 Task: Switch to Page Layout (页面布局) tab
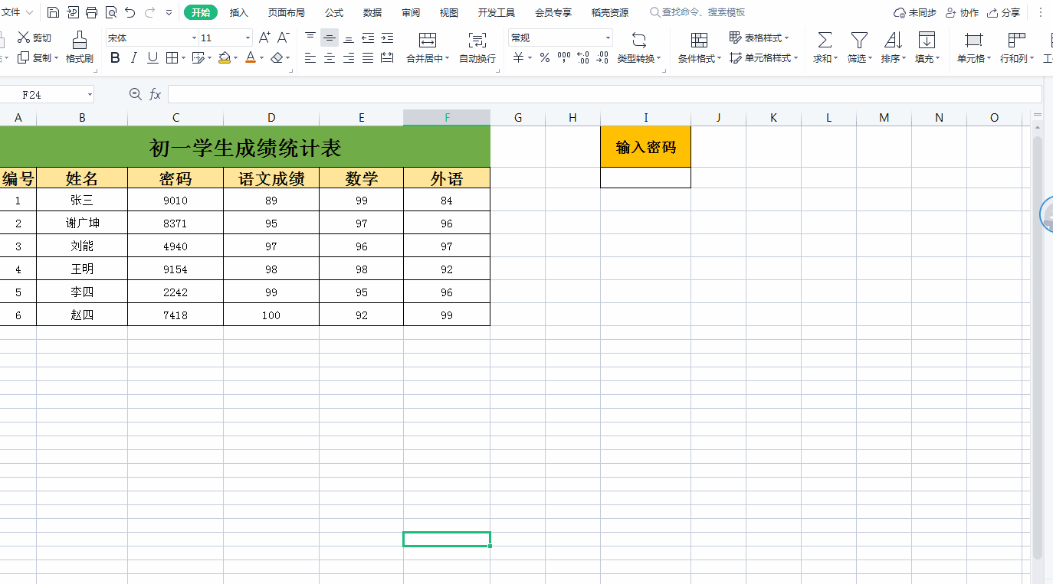[287, 12]
